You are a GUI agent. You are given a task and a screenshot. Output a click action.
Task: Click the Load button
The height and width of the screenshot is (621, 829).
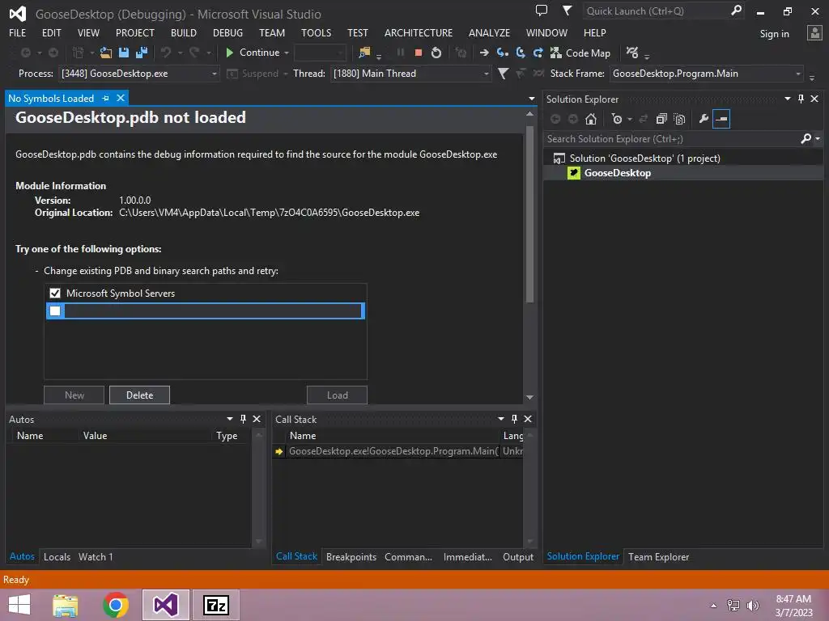(x=338, y=395)
